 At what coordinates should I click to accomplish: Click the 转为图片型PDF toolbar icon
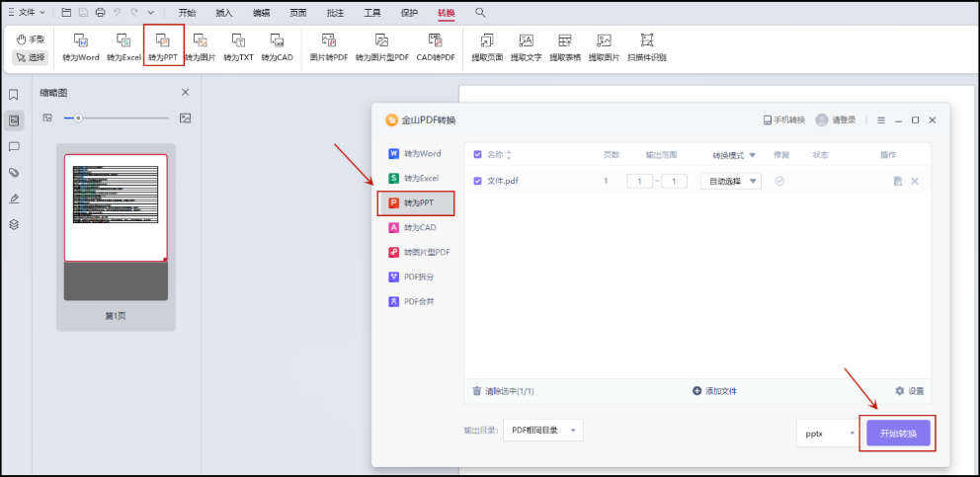(382, 40)
